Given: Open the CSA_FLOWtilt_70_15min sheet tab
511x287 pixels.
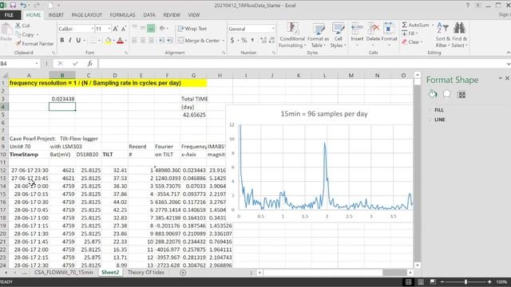Looking at the screenshot, I should [64, 273].
